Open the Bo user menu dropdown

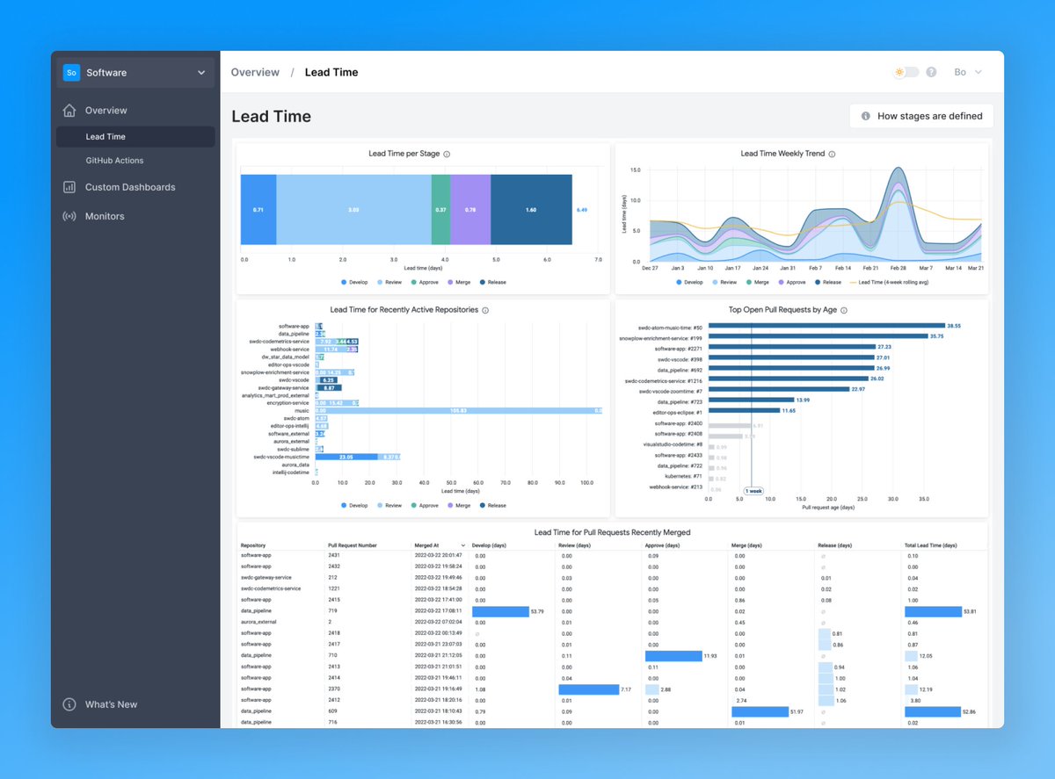968,72
